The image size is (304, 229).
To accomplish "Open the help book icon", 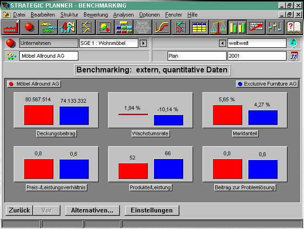I will 294,27.
